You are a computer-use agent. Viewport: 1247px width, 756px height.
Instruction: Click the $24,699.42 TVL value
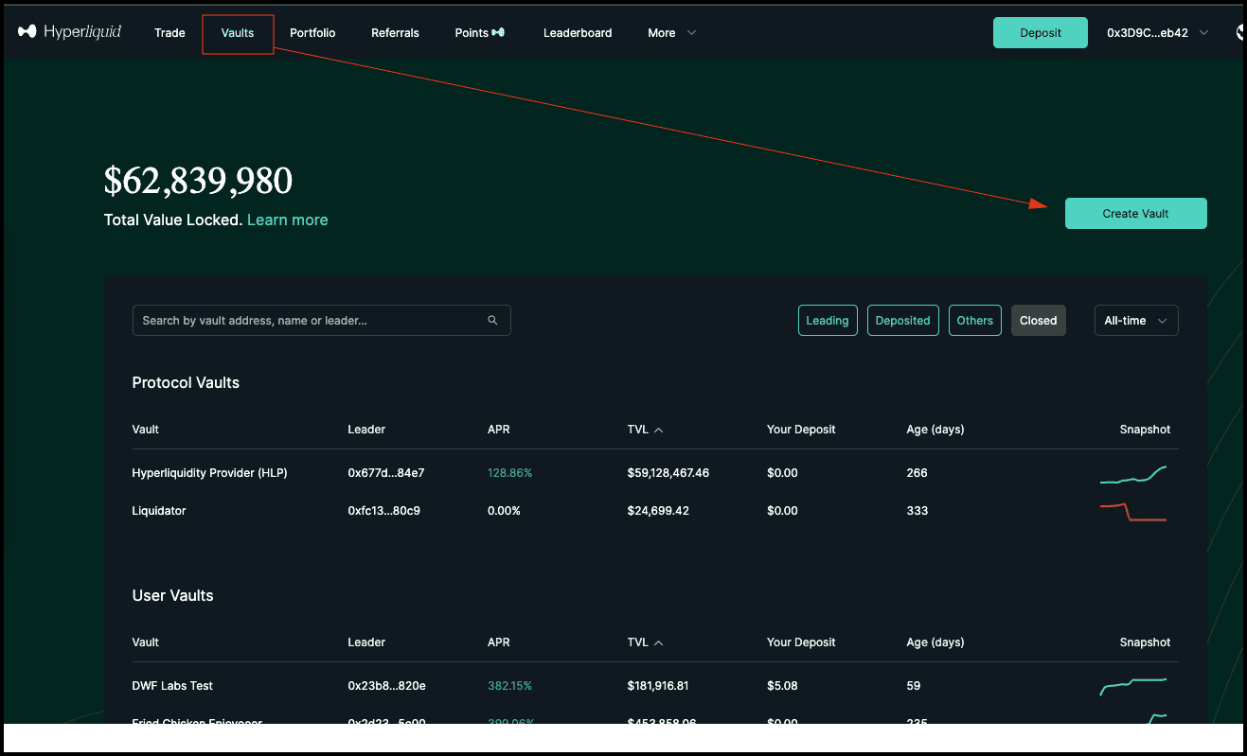click(658, 511)
